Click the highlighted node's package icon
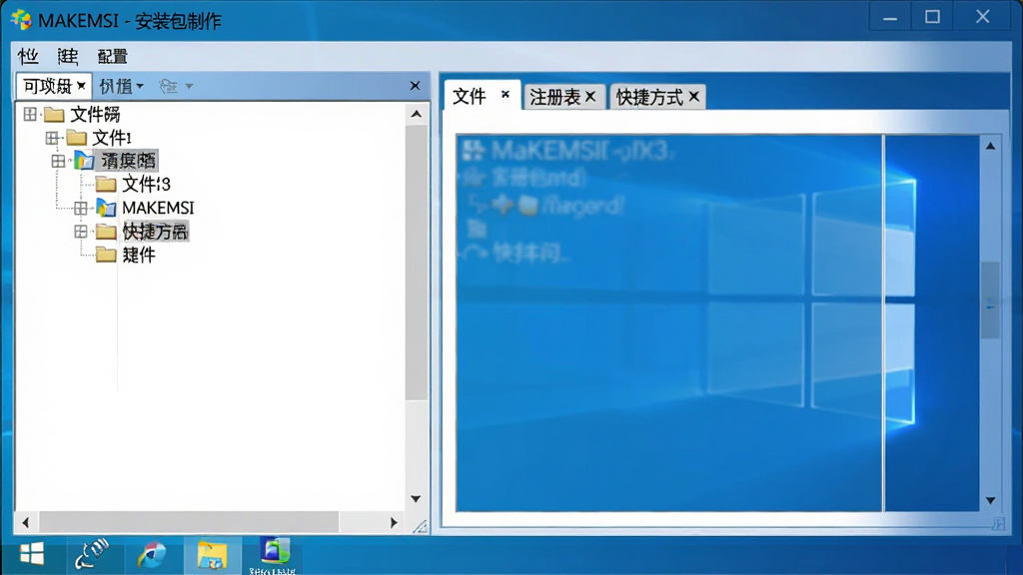This screenshot has width=1023, height=575. 84,161
